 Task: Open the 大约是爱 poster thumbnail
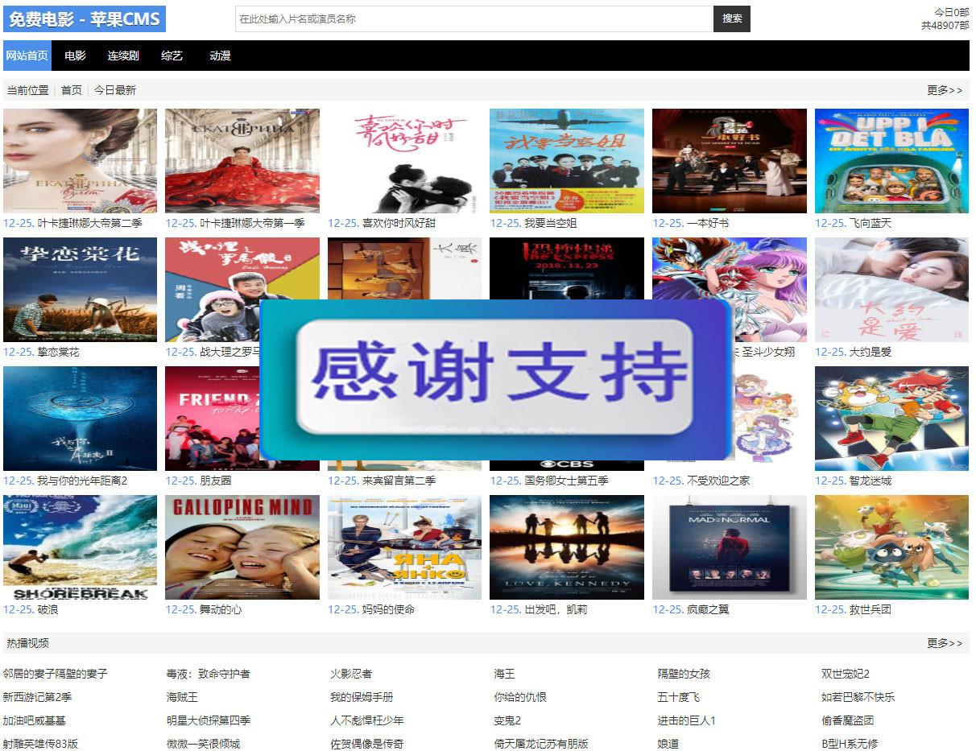coord(892,290)
